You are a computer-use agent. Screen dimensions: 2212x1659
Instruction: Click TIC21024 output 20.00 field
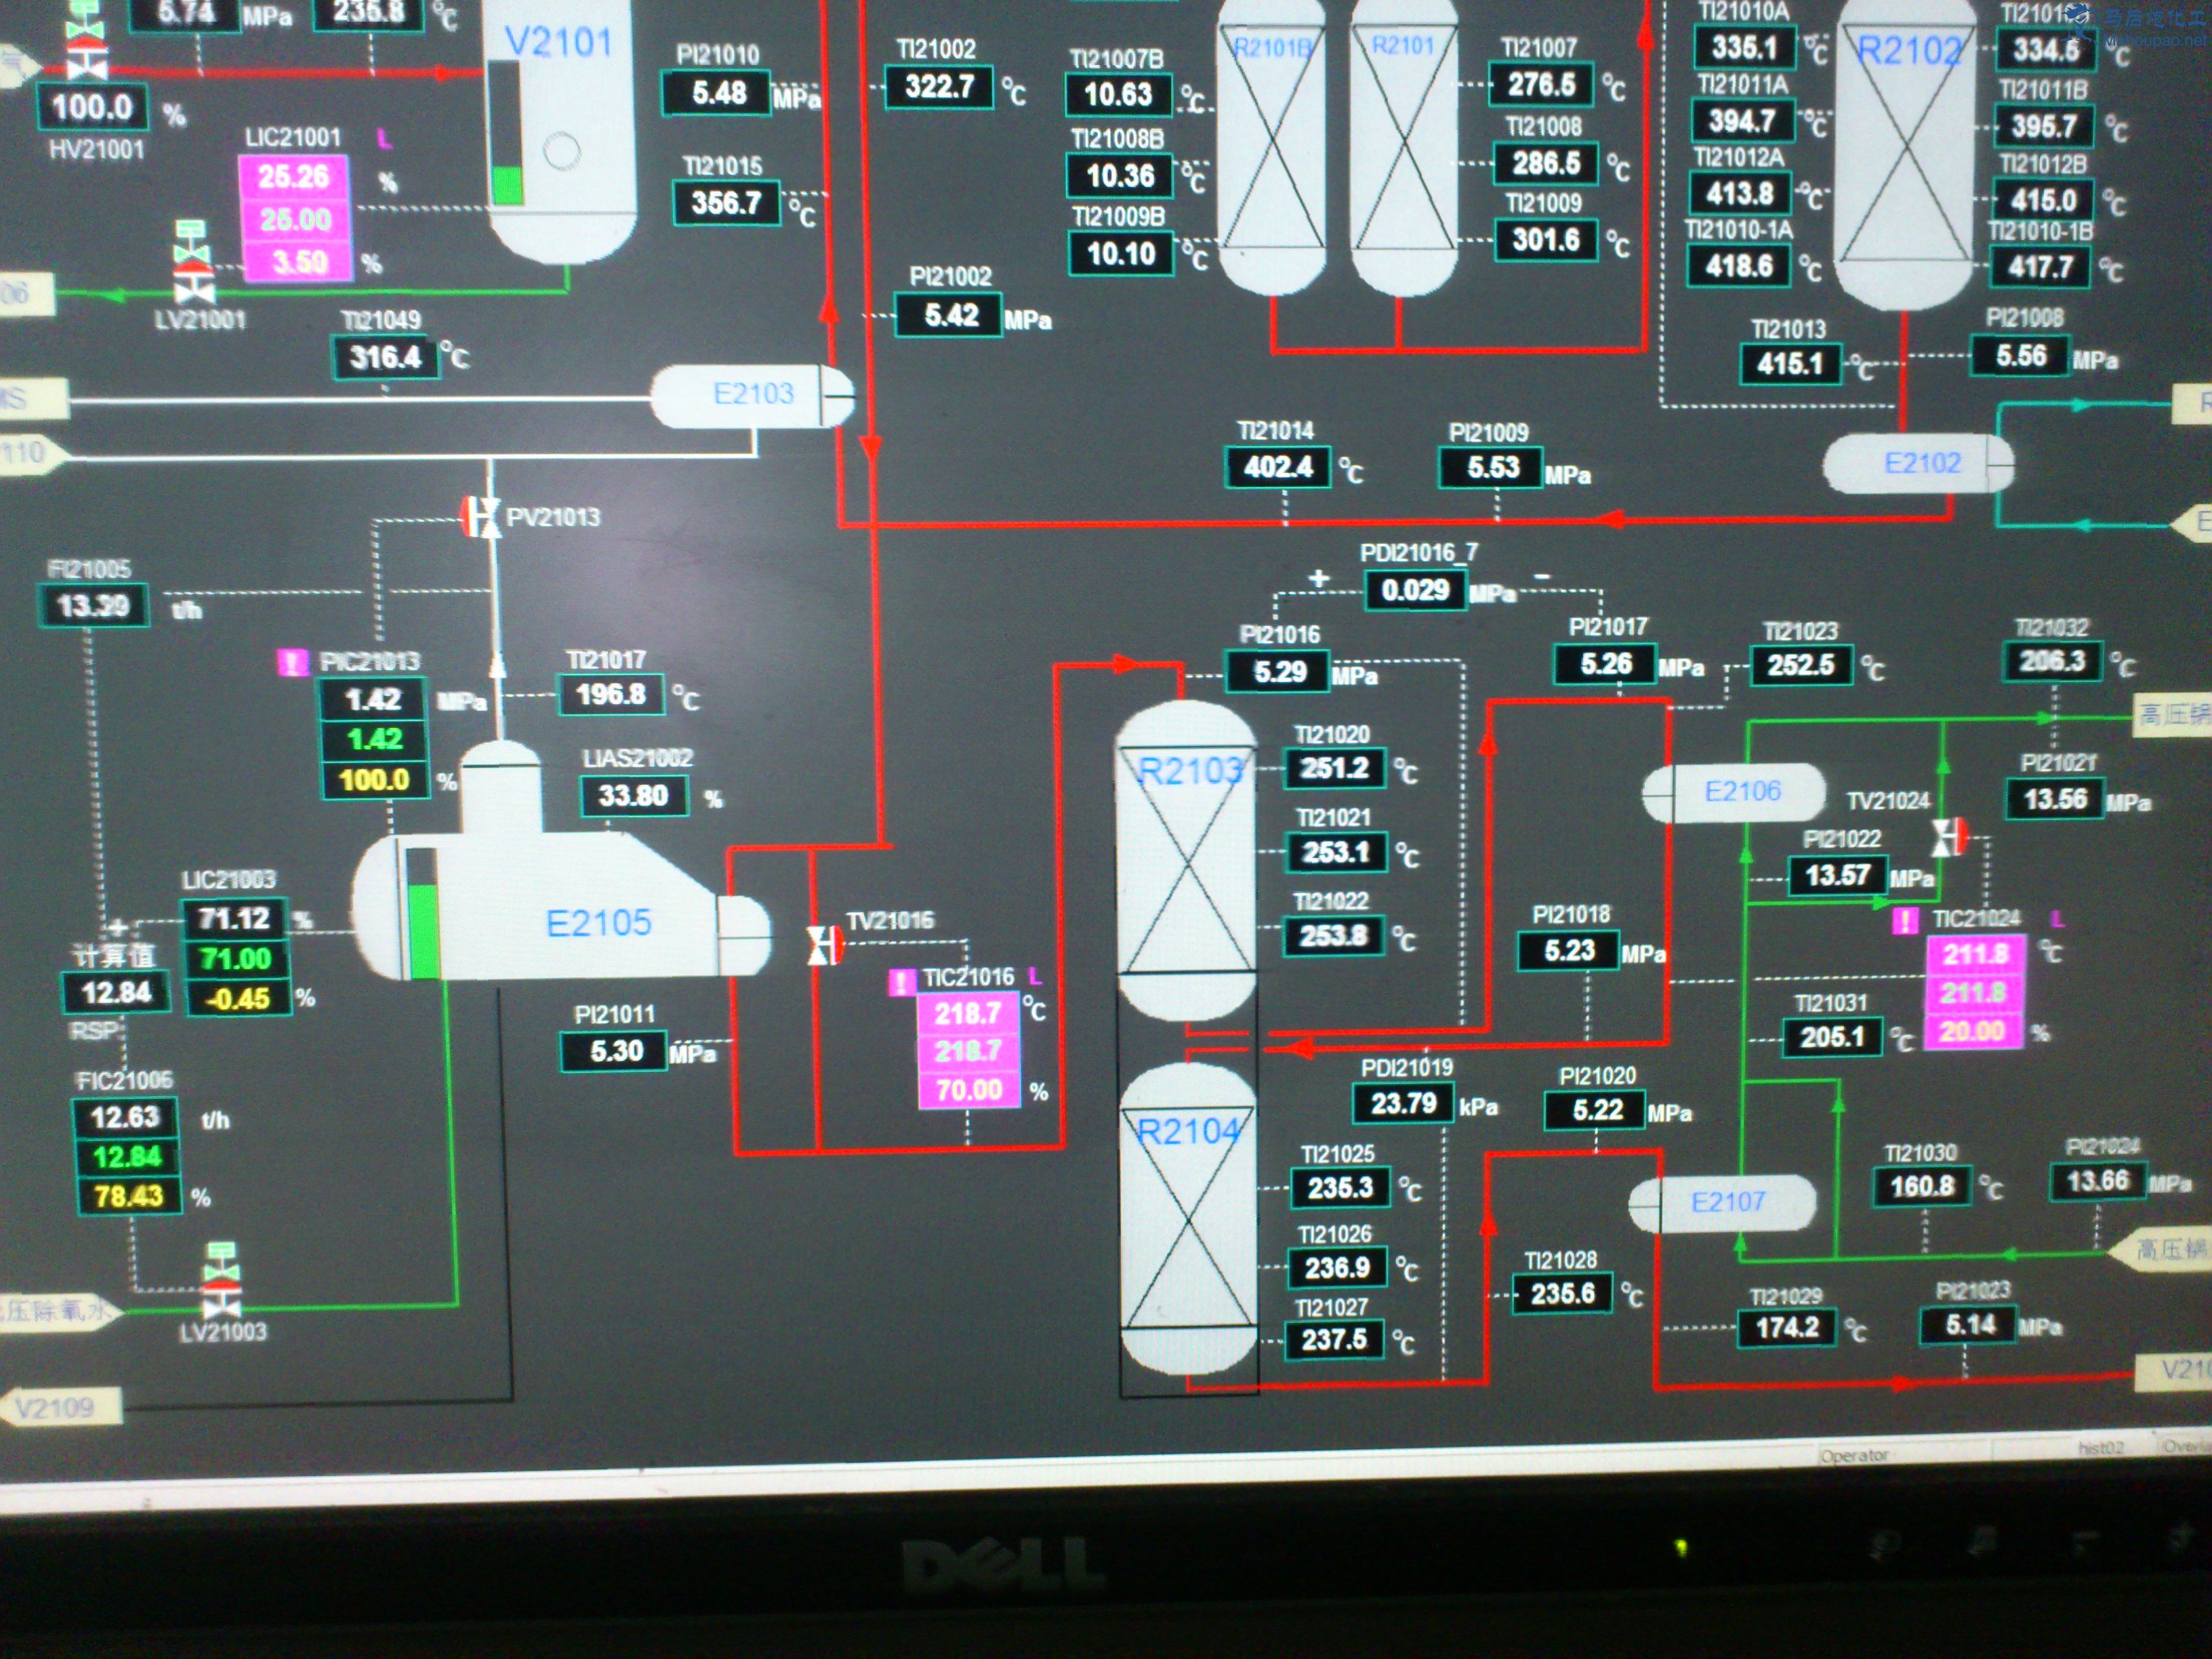[1973, 1030]
